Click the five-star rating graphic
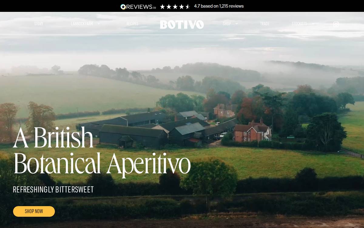The height and width of the screenshot is (228, 364). [x=175, y=6]
